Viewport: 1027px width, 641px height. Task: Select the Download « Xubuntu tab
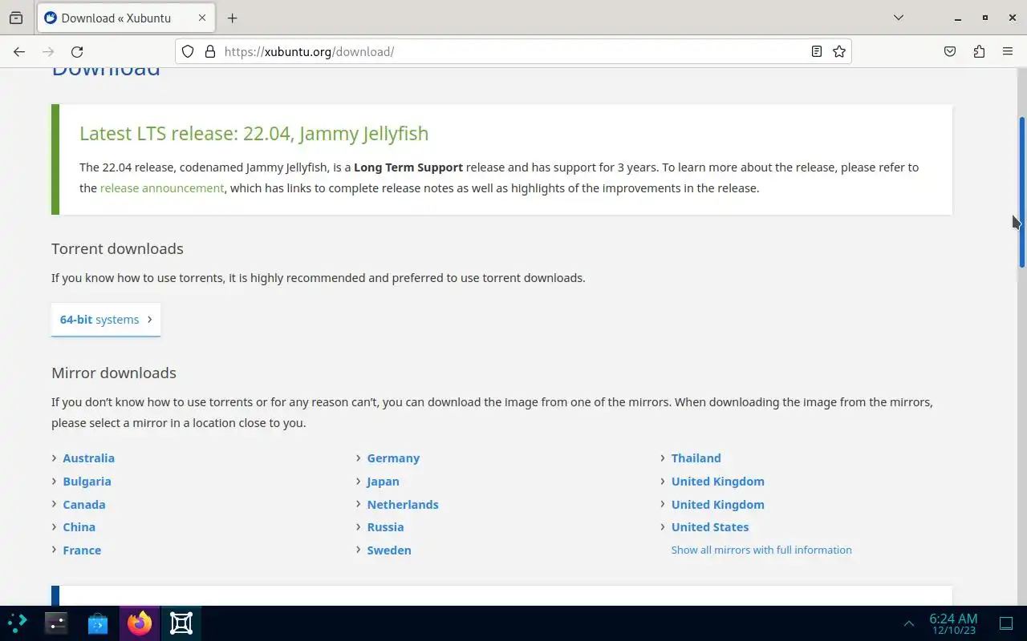(x=126, y=18)
